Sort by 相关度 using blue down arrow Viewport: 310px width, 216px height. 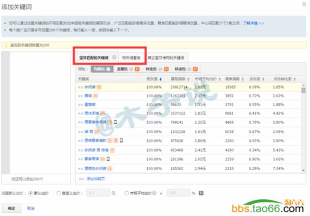click(x=160, y=79)
